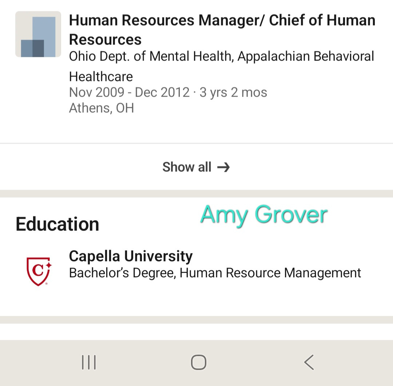Screen dimensions: 393x386
Task: Open the Human Resources Manager job title
Action: click(x=222, y=30)
